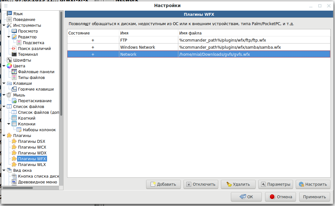Click the Типы файлов icon

click(x=14, y=77)
